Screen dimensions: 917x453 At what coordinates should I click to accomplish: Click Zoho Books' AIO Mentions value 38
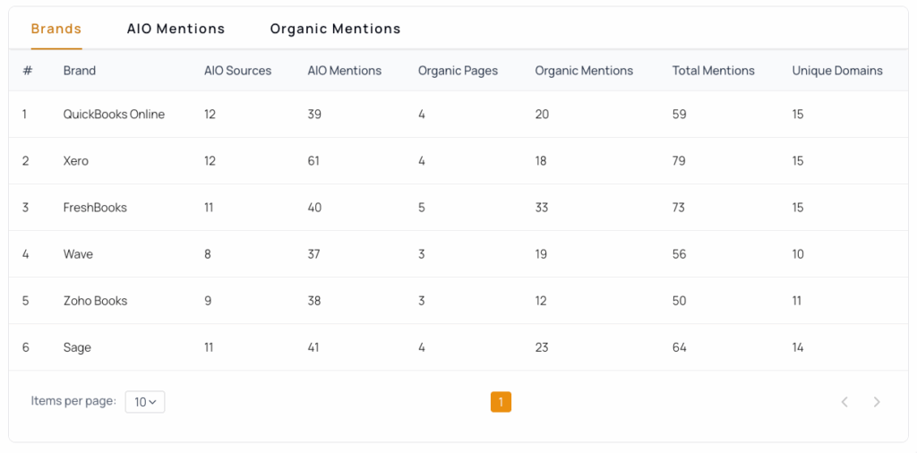pos(314,301)
